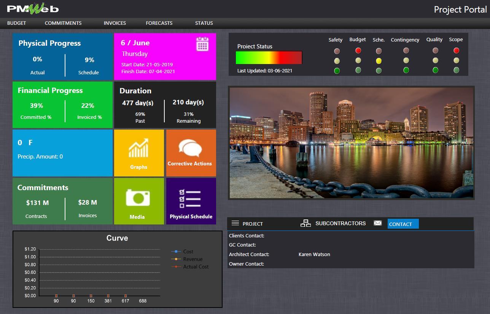The width and height of the screenshot is (490, 314).
Task: Click the Karen Watson contact name
Action: pos(314,254)
